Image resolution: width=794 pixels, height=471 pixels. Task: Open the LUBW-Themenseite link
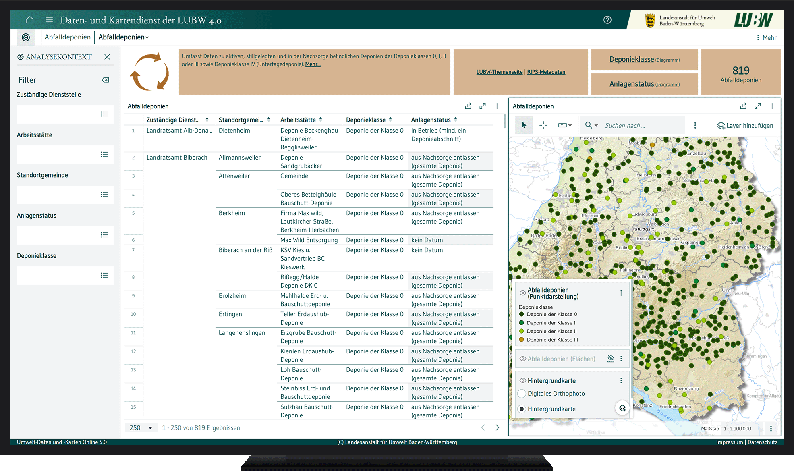point(499,72)
